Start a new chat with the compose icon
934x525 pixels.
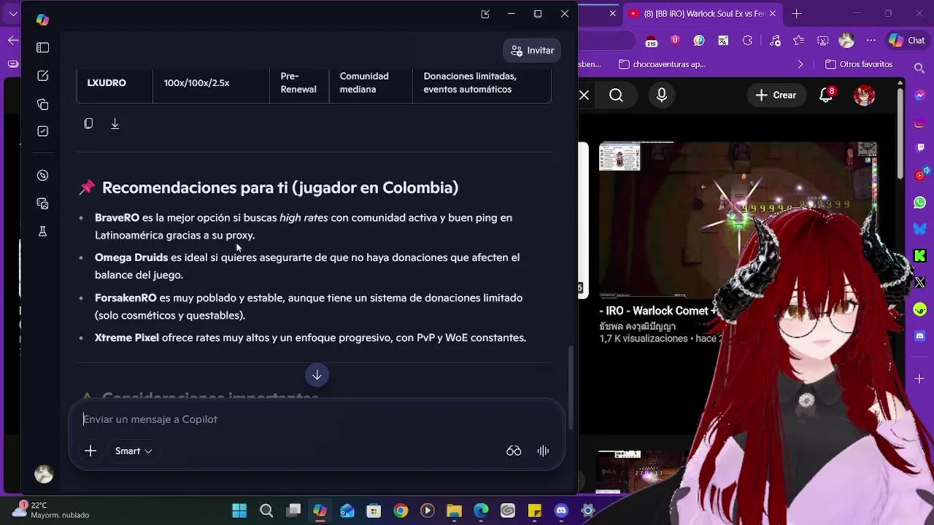[42, 76]
